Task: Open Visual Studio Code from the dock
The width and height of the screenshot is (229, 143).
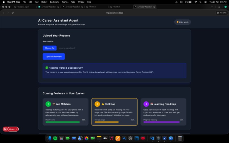Action: click(x=152, y=138)
